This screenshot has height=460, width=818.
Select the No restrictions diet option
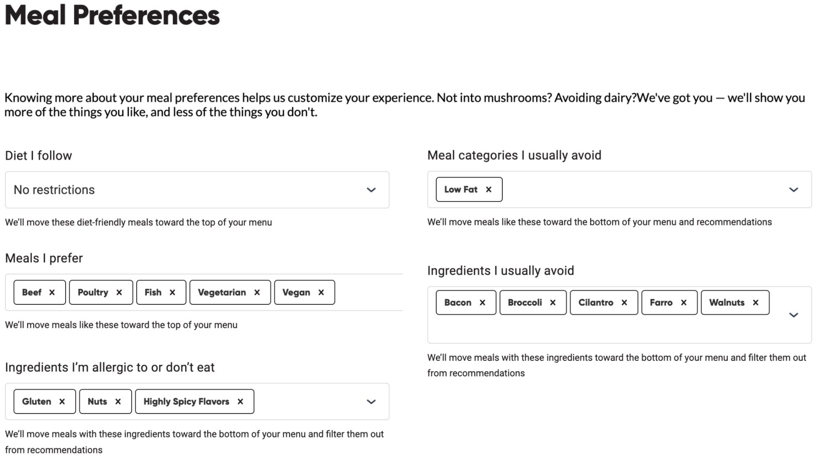click(54, 190)
